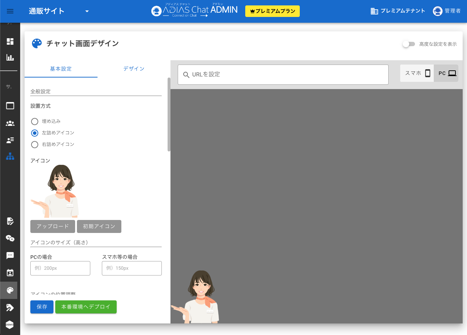The image size is (467, 335).
Task: Expand the 通販サイト site dropdown
Action: (87, 11)
